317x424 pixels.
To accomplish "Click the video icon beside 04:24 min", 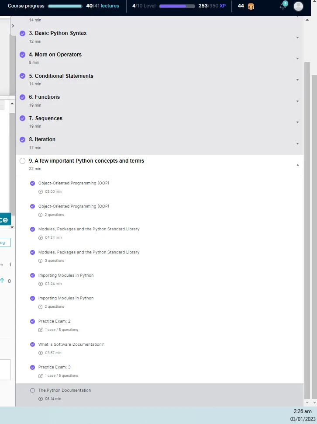I will [x=41, y=238].
